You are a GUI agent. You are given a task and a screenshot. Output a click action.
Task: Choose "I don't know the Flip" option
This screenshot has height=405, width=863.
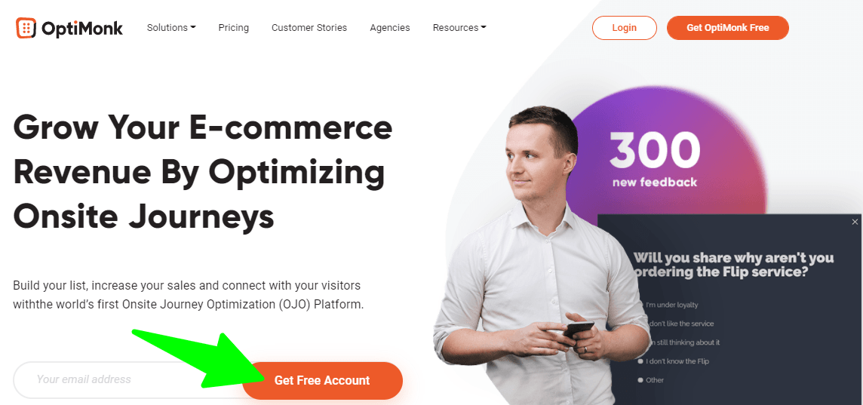pyautogui.click(x=673, y=361)
